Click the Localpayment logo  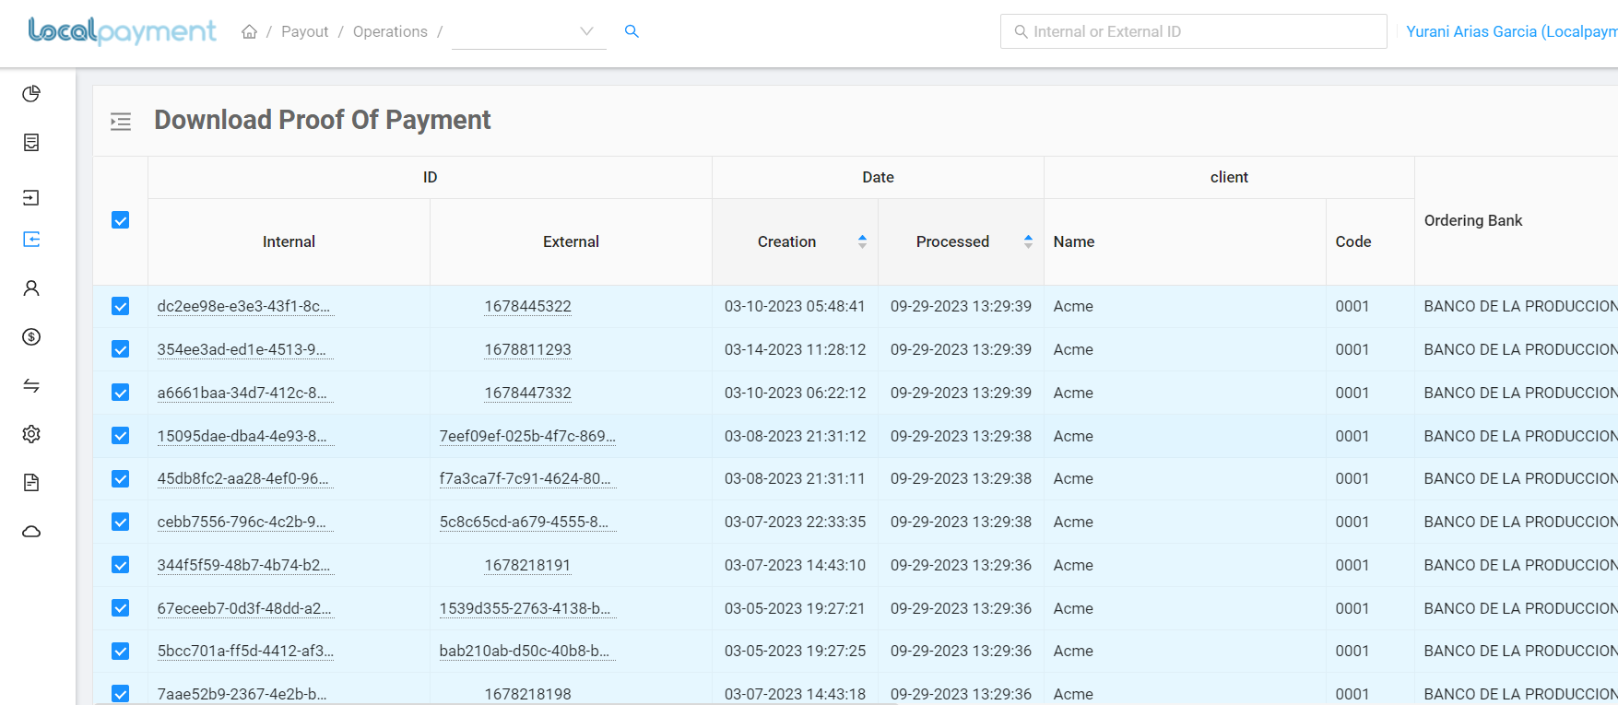(x=123, y=31)
